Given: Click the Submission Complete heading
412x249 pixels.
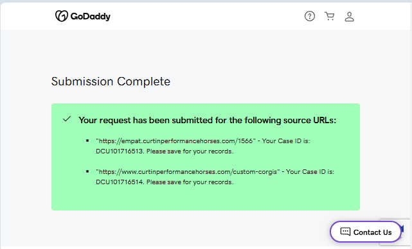Looking at the screenshot, I should click(x=111, y=82).
